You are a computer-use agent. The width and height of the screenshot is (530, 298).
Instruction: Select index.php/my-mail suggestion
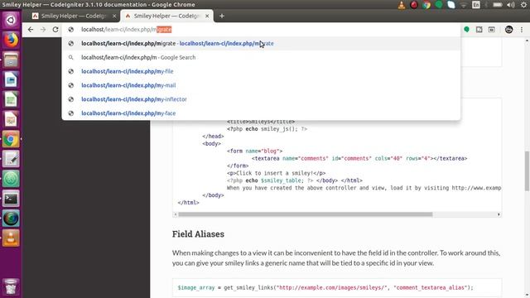point(261,85)
